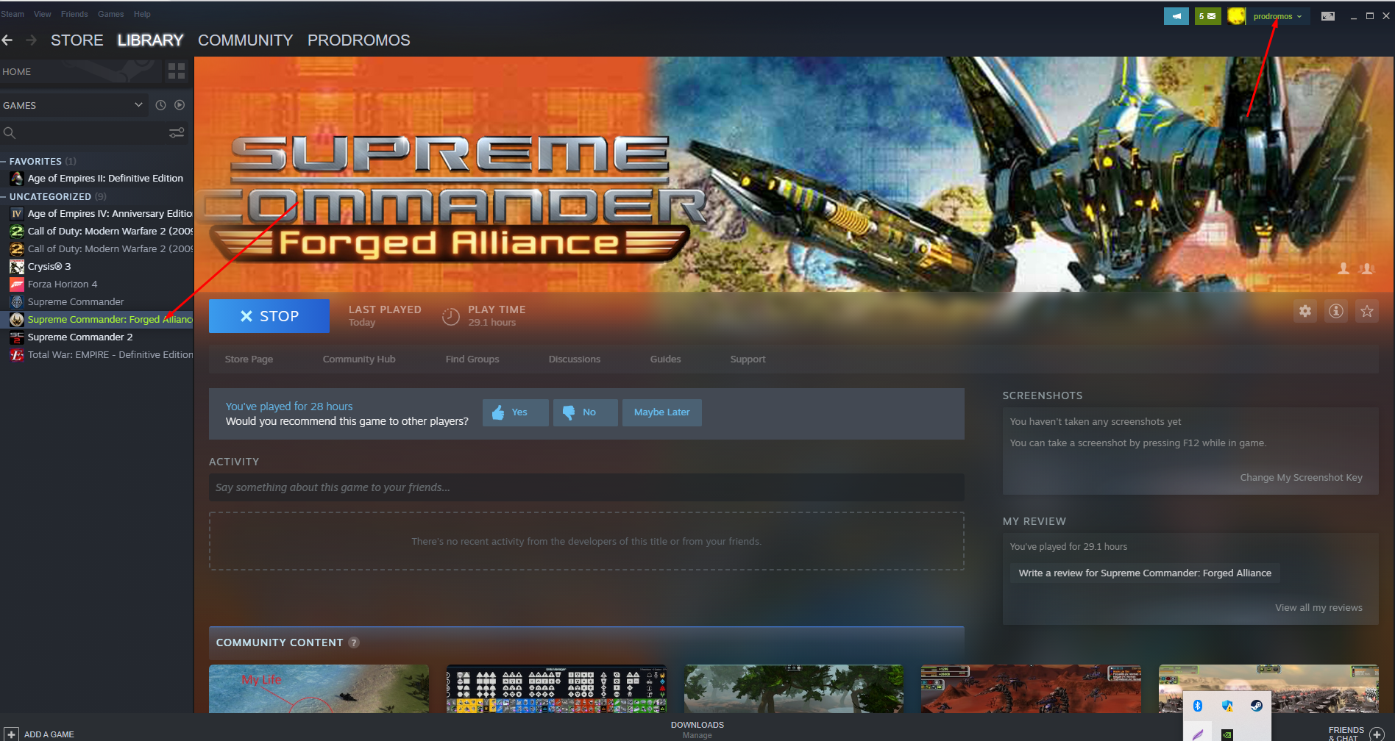The width and height of the screenshot is (1395, 741).
Task: Choose Maybe Later for recommendation
Action: point(662,412)
